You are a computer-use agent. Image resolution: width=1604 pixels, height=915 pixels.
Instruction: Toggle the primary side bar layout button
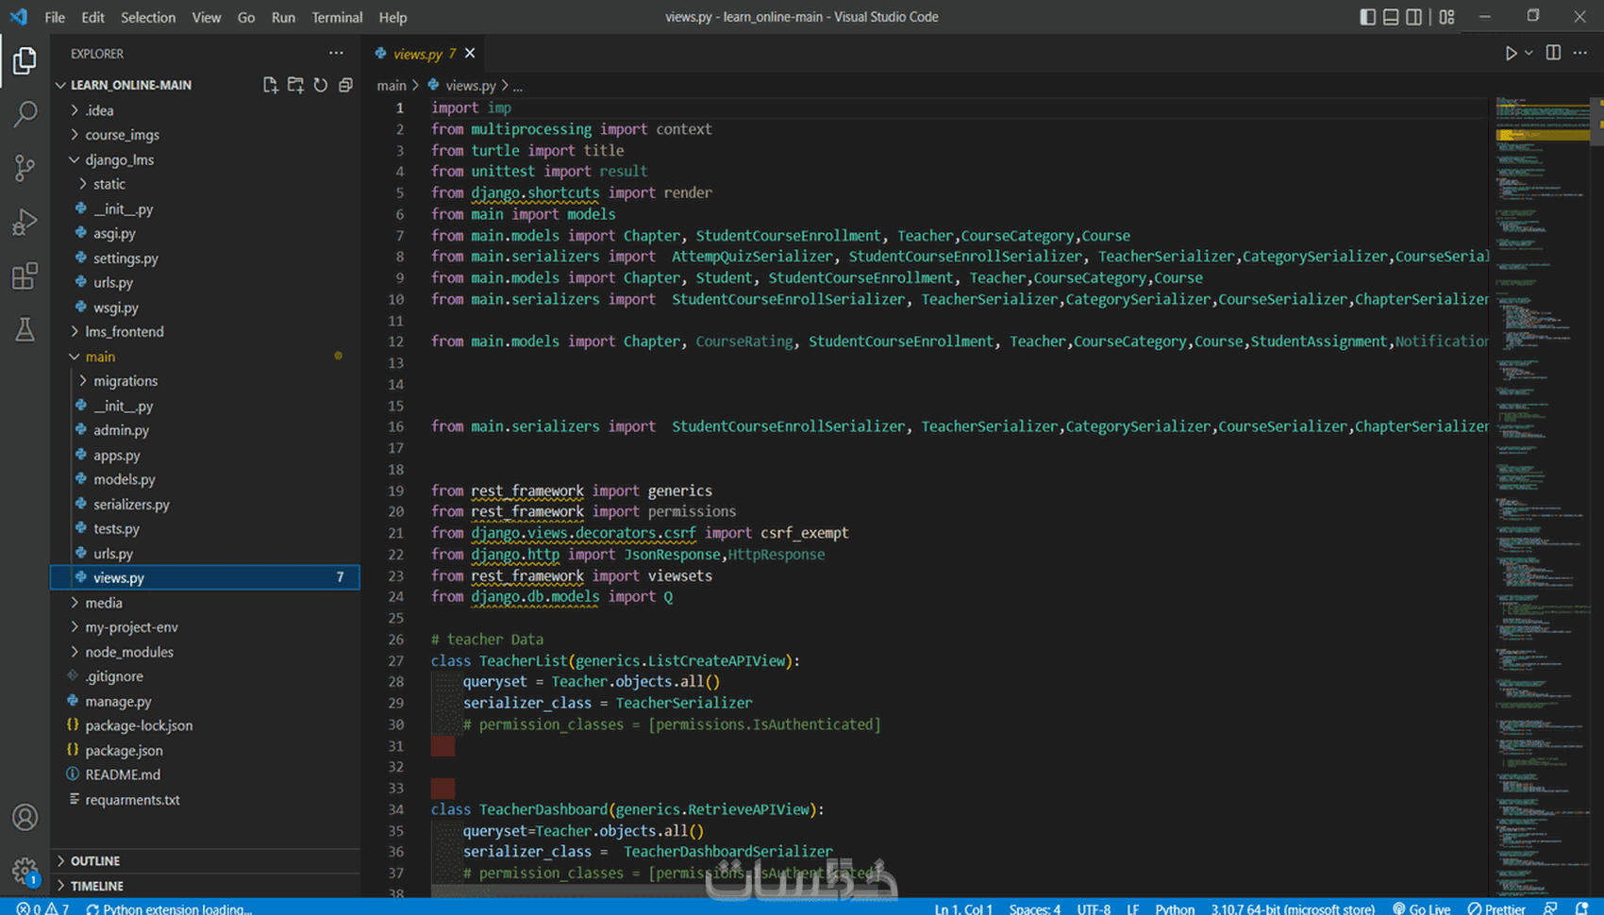(1367, 17)
